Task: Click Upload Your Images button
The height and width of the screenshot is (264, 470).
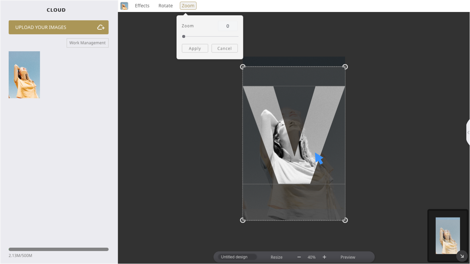Action: pyautogui.click(x=59, y=27)
